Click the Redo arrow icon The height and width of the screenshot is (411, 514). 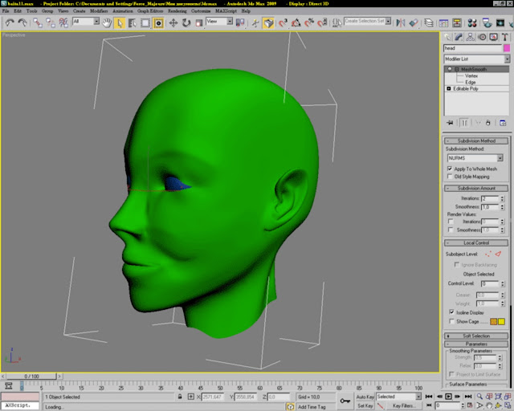tap(22, 22)
